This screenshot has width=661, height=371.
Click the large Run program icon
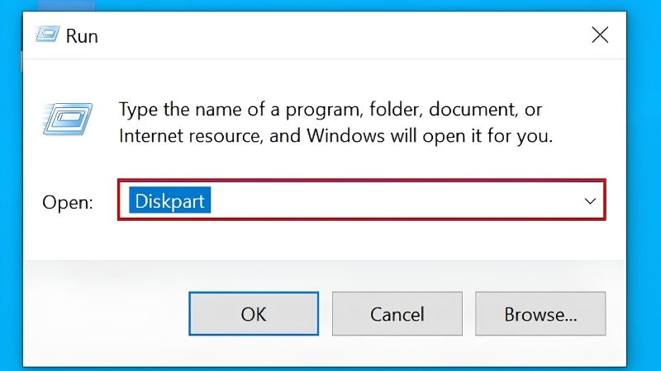pos(68,119)
